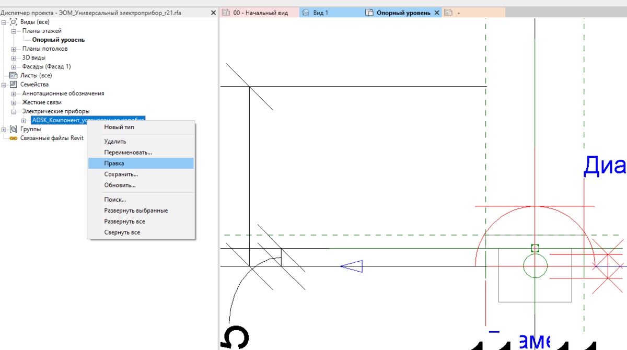Click the blue triangle arrow in drawing
Image resolution: width=627 pixels, height=350 pixels.
click(x=352, y=266)
